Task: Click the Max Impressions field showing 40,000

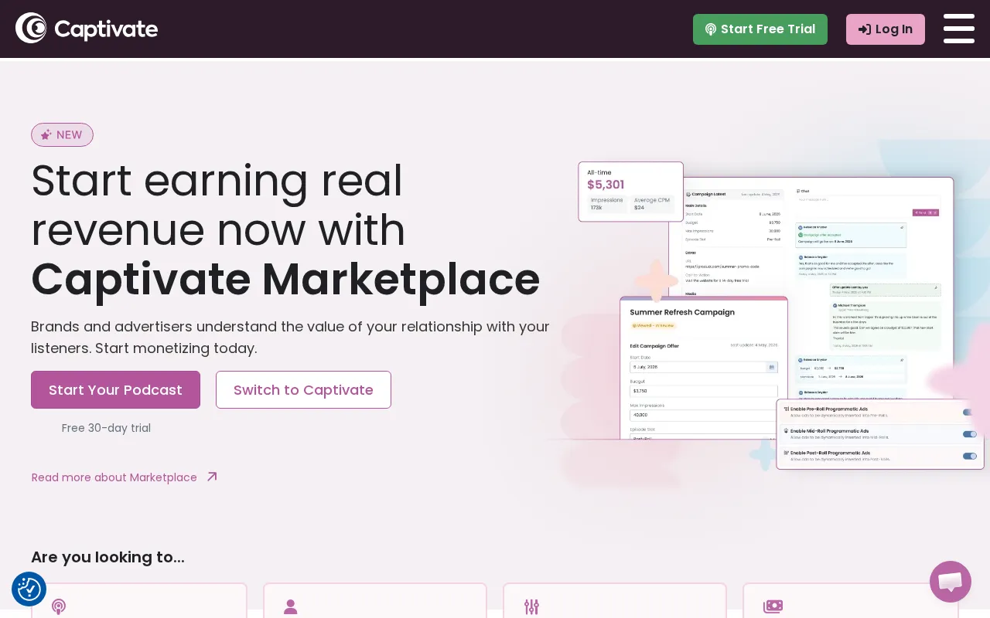Action: pos(704,415)
